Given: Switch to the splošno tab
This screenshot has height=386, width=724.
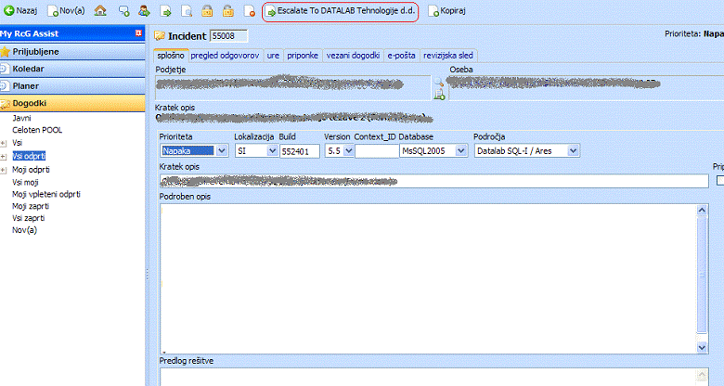Looking at the screenshot, I should tap(171, 56).
